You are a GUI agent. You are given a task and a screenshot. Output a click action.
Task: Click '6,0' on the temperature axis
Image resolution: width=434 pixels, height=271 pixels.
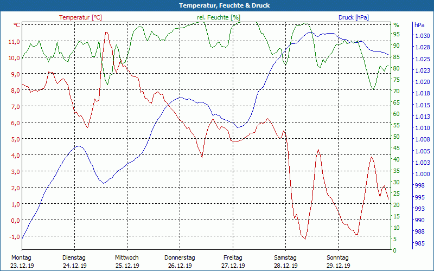click(x=16, y=123)
